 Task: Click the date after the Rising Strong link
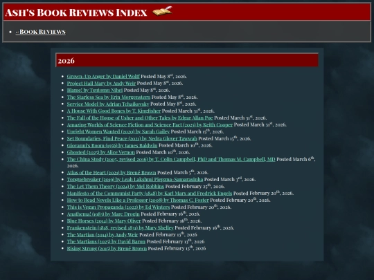point(177,249)
